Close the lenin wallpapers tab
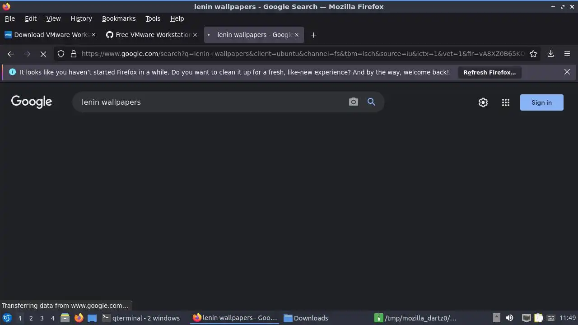The width and height of the screenshot is (578, 325). point(297,35)
